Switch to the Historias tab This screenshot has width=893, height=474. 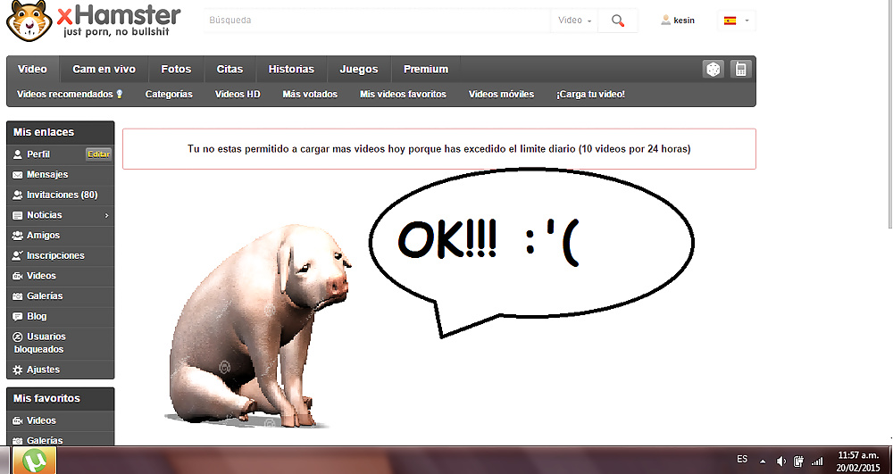tap(291, 70)
